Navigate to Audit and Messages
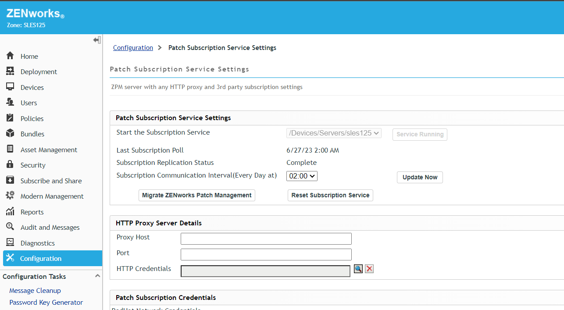The image size is (564, 310). click(10, 227)
